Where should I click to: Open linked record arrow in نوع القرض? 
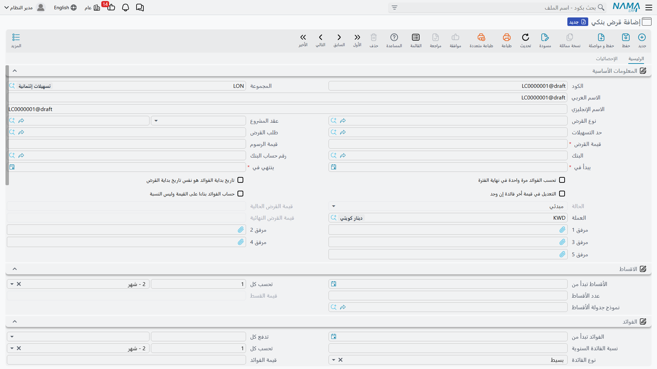tap(343, 121)
